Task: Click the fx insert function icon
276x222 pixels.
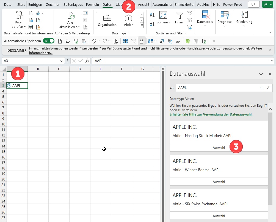Action: (x=87, y=61)
